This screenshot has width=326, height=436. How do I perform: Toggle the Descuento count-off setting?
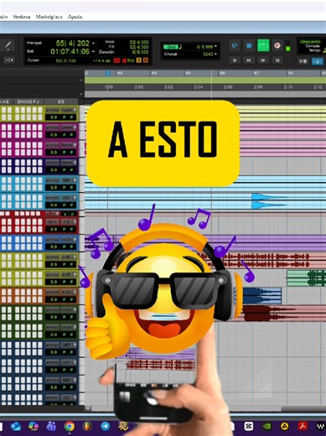click(310, 42)
